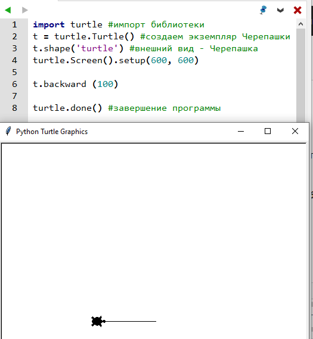Click on t.backward (100) code line

click(76, 84)
